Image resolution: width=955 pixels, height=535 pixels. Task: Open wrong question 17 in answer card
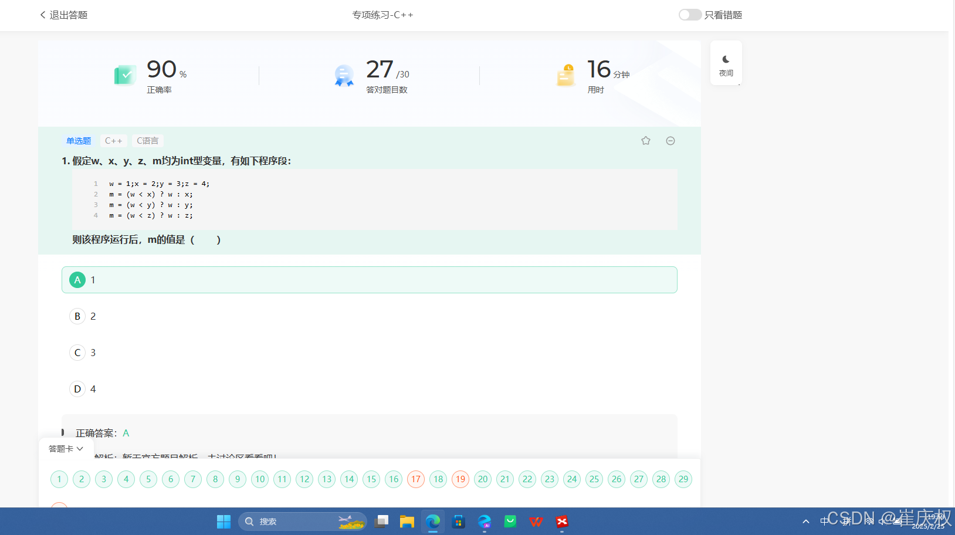pyautogui.click(x=416, y=479)
